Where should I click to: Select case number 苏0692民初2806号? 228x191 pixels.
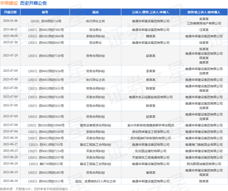pyautogui.click(x=46, y=138)
